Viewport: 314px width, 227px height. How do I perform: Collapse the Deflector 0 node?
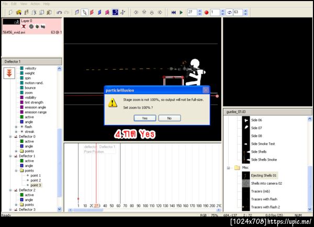10,137
